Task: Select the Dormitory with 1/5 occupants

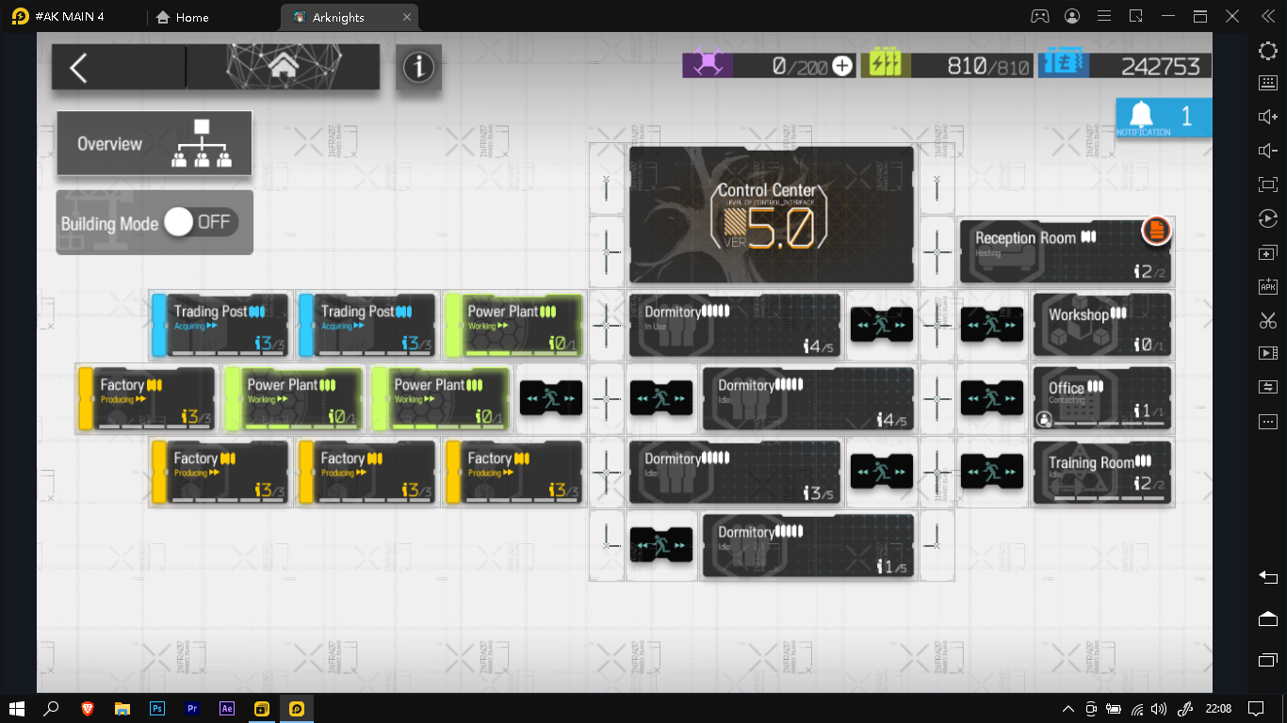Action: (x=808, y=545)
